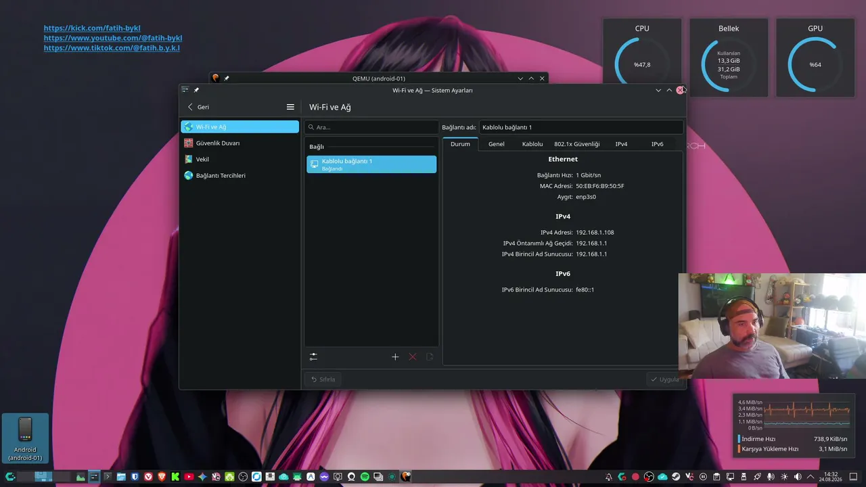
Task: Focus the Ara search field
Action: click(x=371, y=127)
